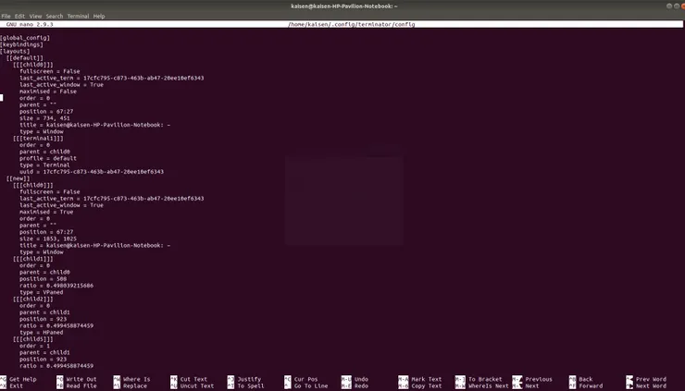Image resolution: width=685 pixels, height=391 pixels.
Task: Click the [[[child1]]] section line
Action: [33, 259]
